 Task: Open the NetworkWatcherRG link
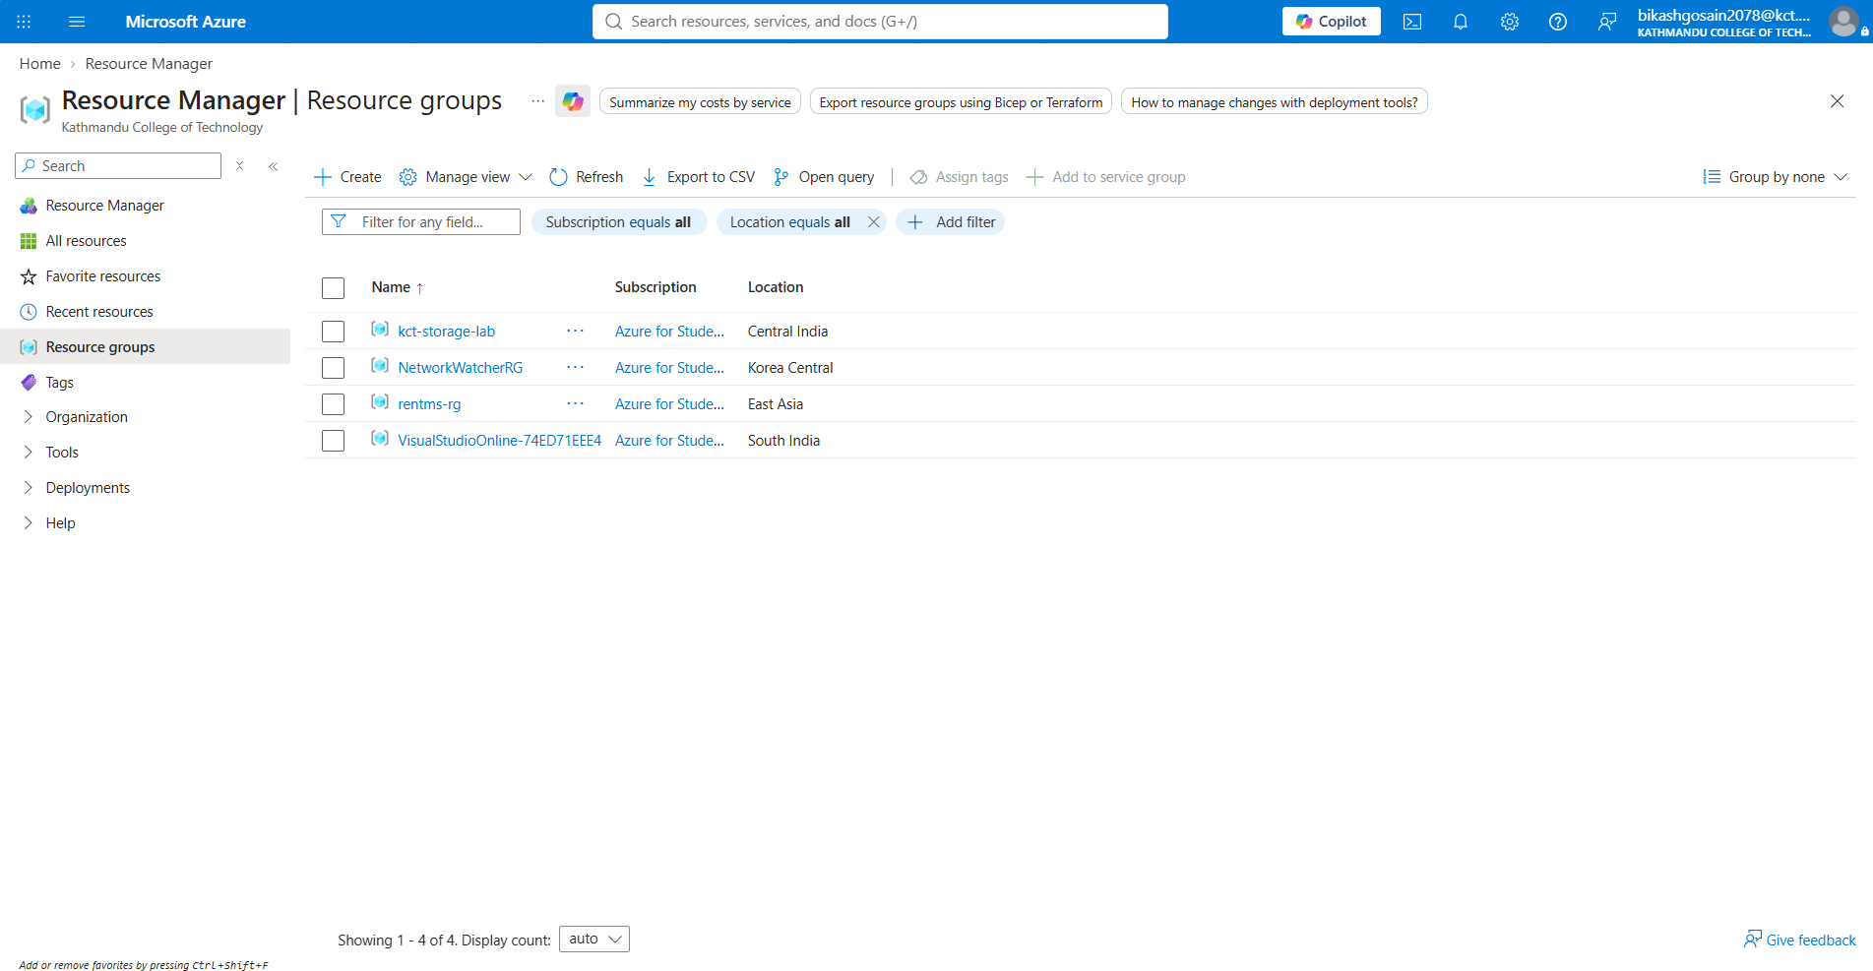tap(461, 368)
